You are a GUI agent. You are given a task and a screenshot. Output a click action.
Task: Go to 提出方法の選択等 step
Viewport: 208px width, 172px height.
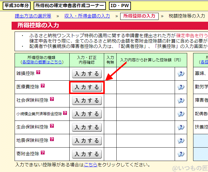(33, 16)
